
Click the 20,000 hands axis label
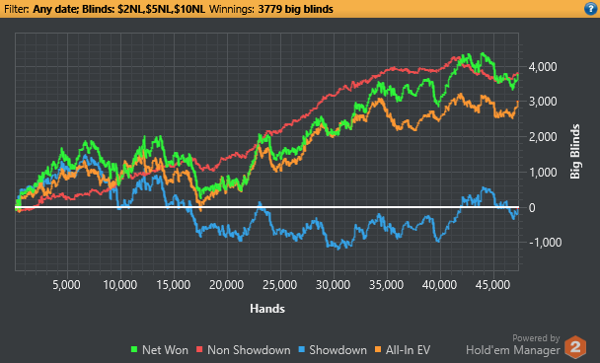pyautogui.click(x=227, y=285)
